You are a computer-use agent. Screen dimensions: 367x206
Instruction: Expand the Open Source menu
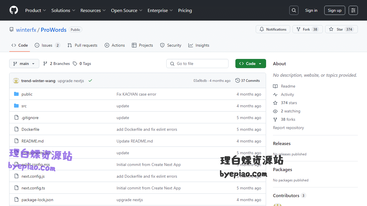click(127, 10)
